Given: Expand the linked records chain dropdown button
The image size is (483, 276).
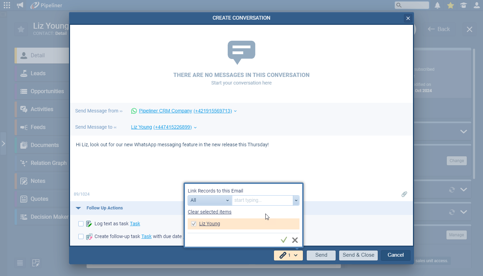Looking at the screenshot, I should 288,255.
